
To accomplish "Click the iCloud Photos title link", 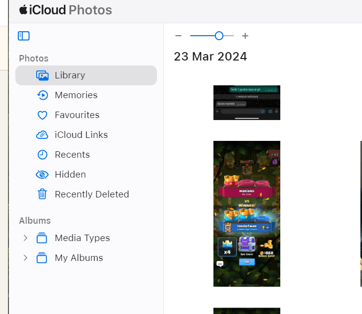I will [x=65, y=10].
